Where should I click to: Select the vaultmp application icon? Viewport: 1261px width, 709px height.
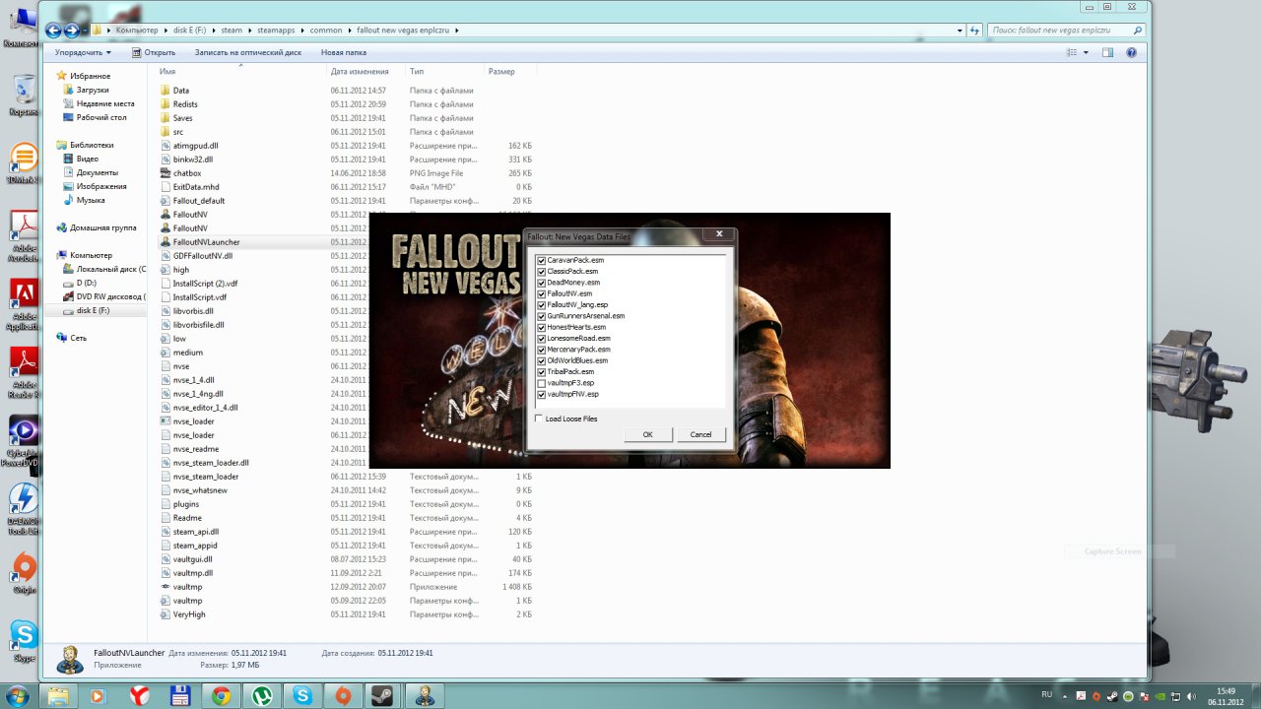(165, 587)
